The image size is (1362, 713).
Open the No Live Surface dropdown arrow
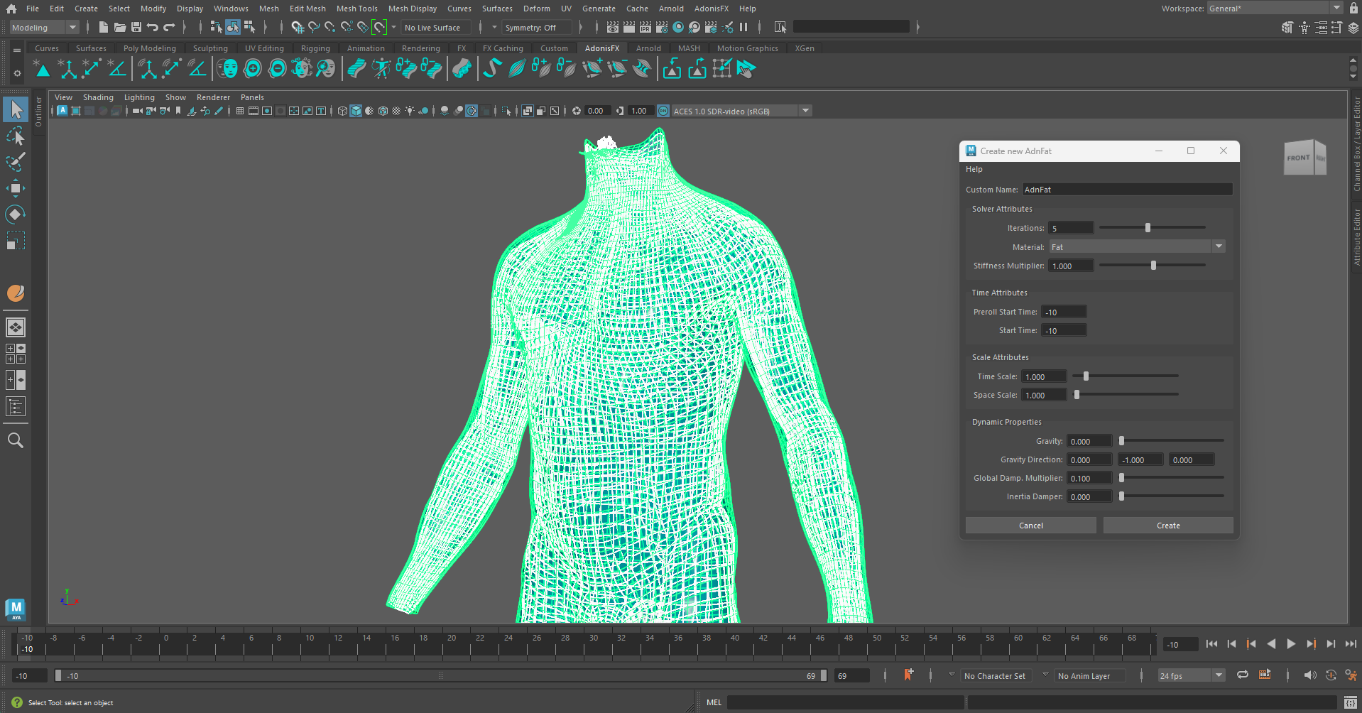pos(393,27)
